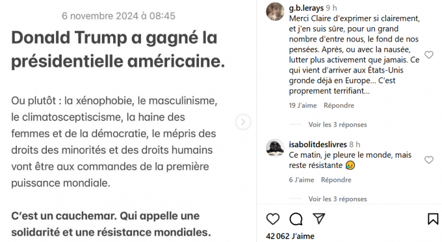Like isabolitdeslivres' comment
Image resolution: width=442 pixels, height=242 pixels.
(429, 160)
